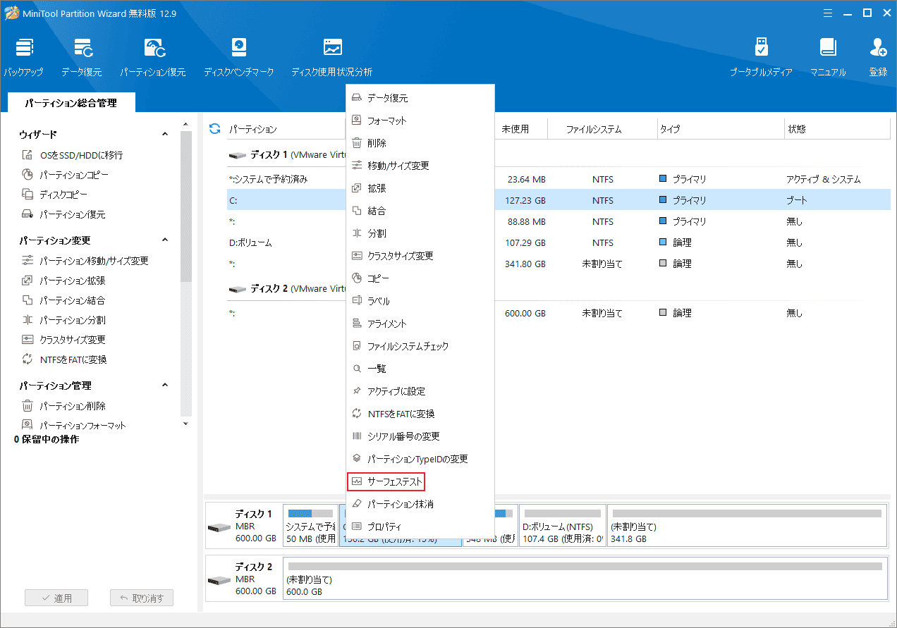Start ディスクベンチマーク tool
Screen dimensions: 897x628
pyautogui.click(x=239, y=57)
